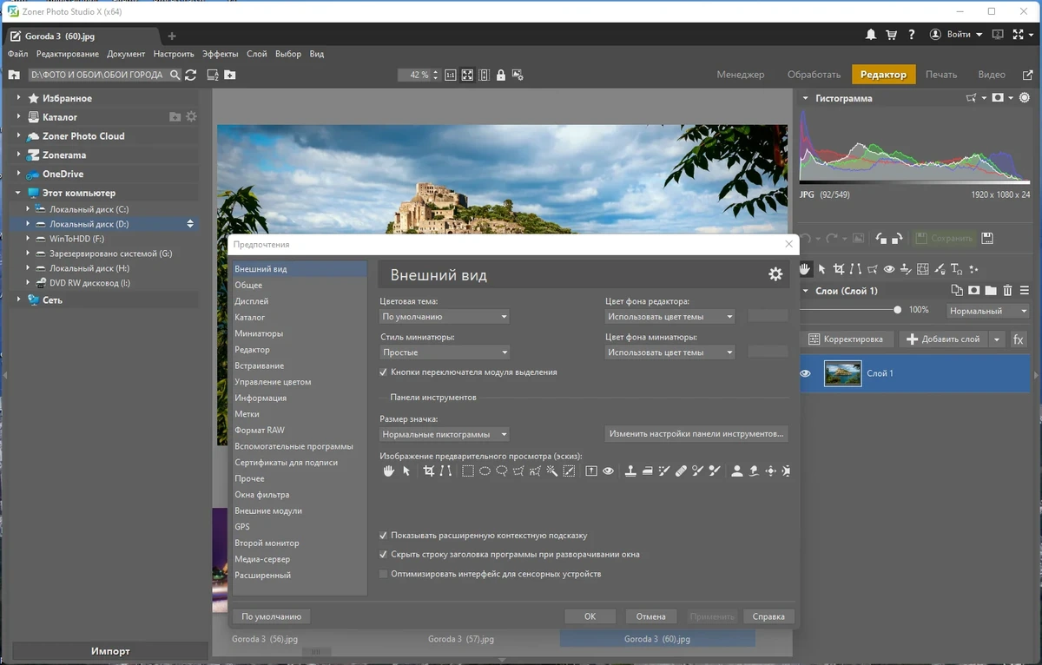This screenshot has width=1042, height=665.
Task: Click the OK button
Action: click(590, 616)
